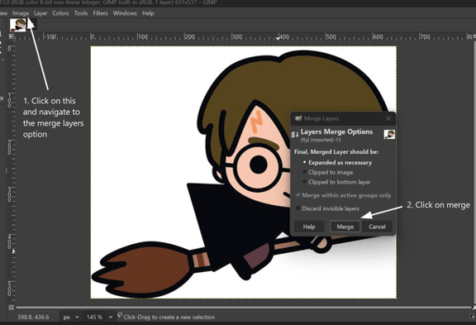This screenshot has height=325, width=476.
Task: Open the px unit dropdown in status bar
Action: pos(71,317)
